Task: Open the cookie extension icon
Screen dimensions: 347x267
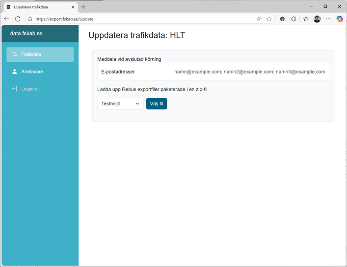Action: click(282, 19)
